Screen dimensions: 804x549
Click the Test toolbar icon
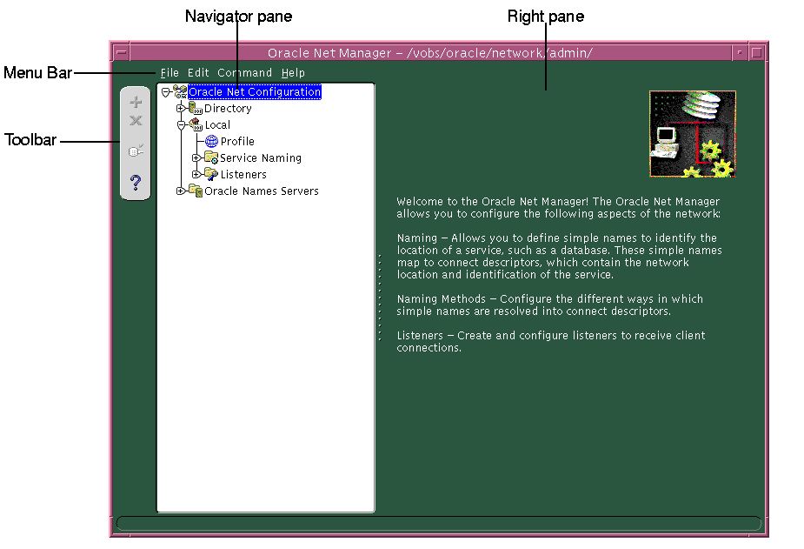point(135,150)
